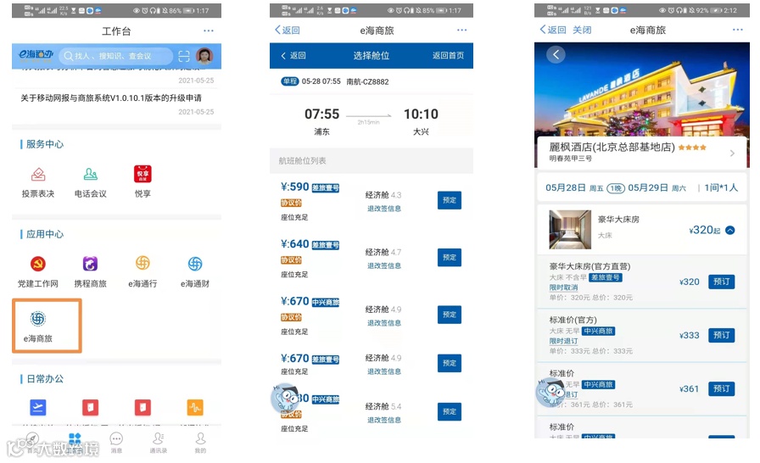This screenshot has height=463, width=760.
Task: Open 限时退订 policy for 标准价(官方)
Action: tap(563, 341)
